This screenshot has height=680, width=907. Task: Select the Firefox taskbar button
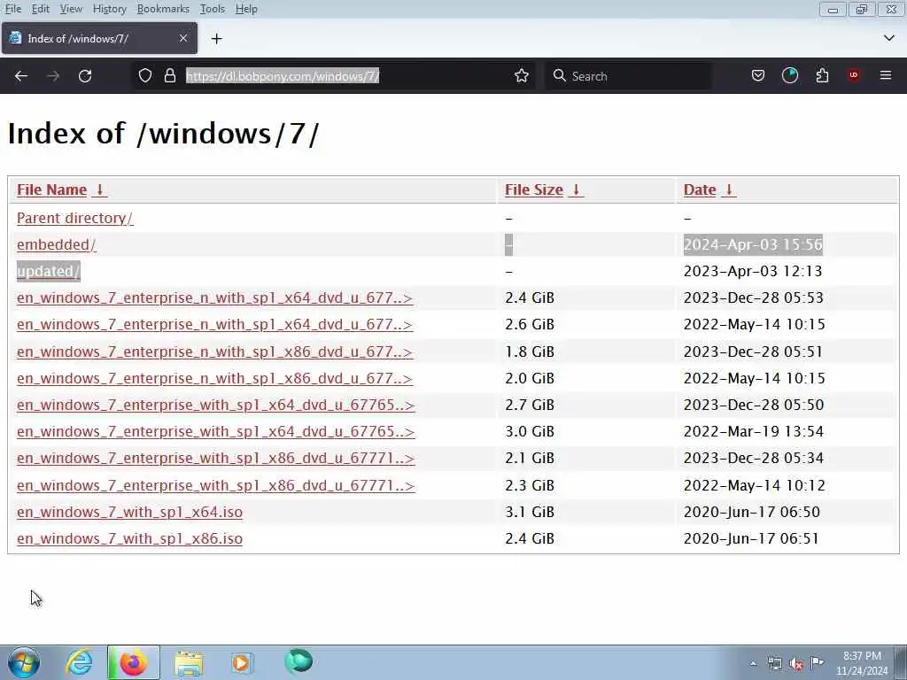pos(134,662)
